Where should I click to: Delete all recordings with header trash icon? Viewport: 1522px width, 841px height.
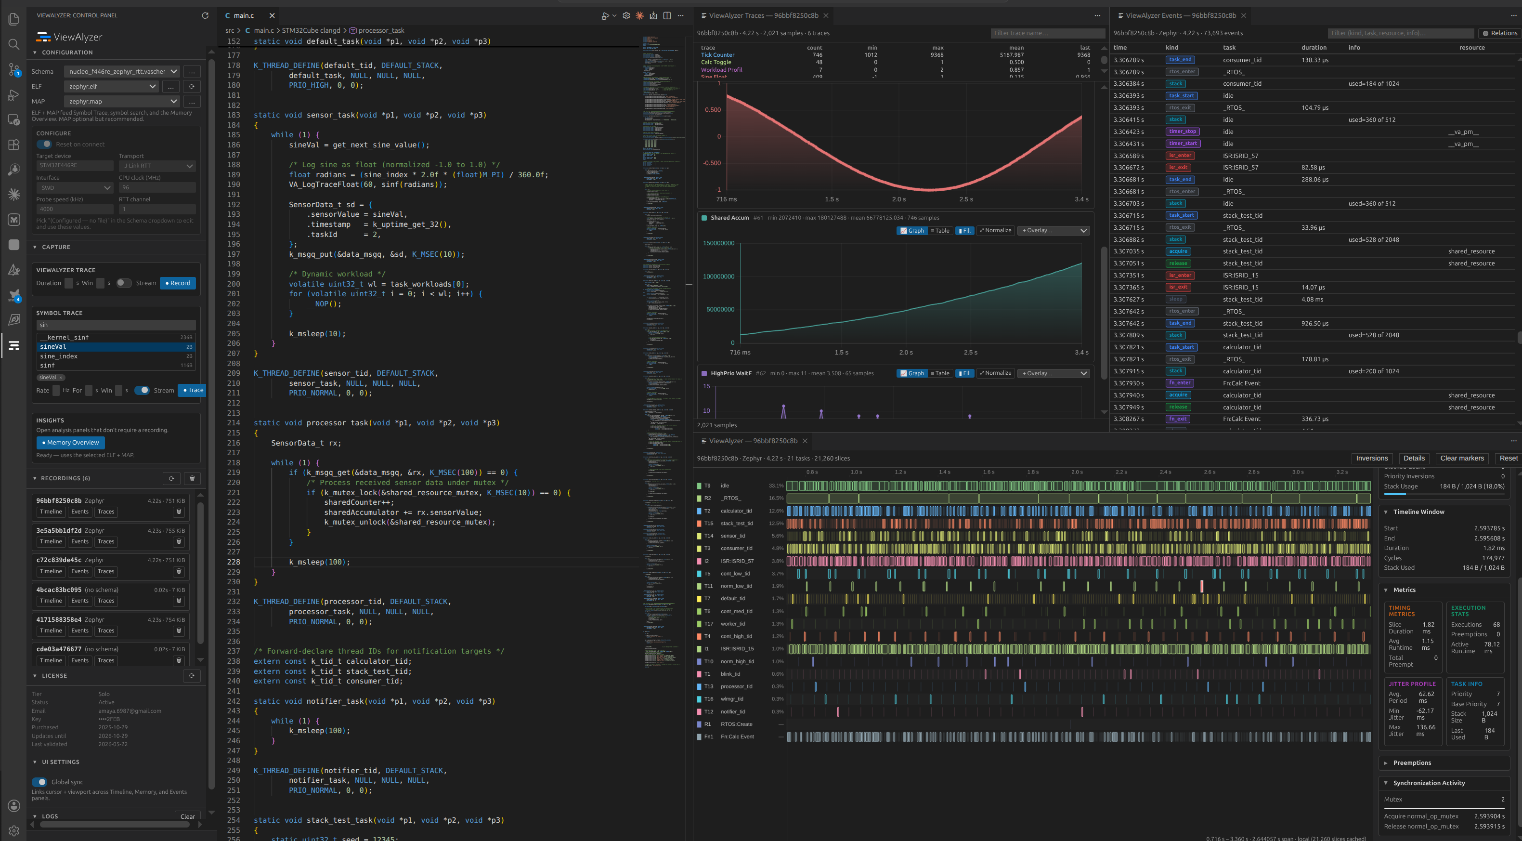(x=192, y=478)
